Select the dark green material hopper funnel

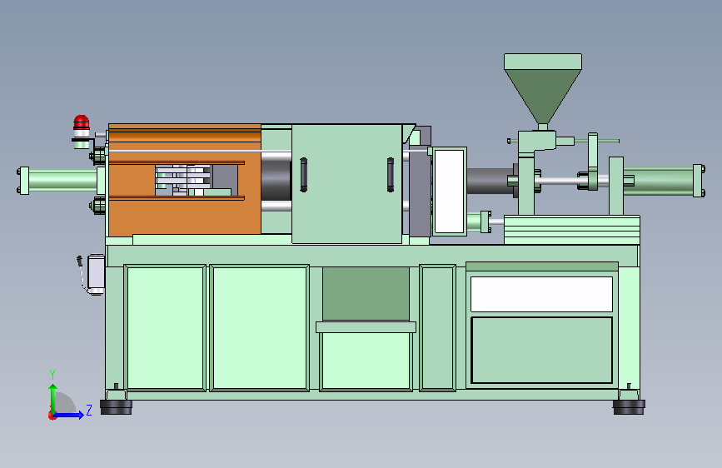coord(542,97)
